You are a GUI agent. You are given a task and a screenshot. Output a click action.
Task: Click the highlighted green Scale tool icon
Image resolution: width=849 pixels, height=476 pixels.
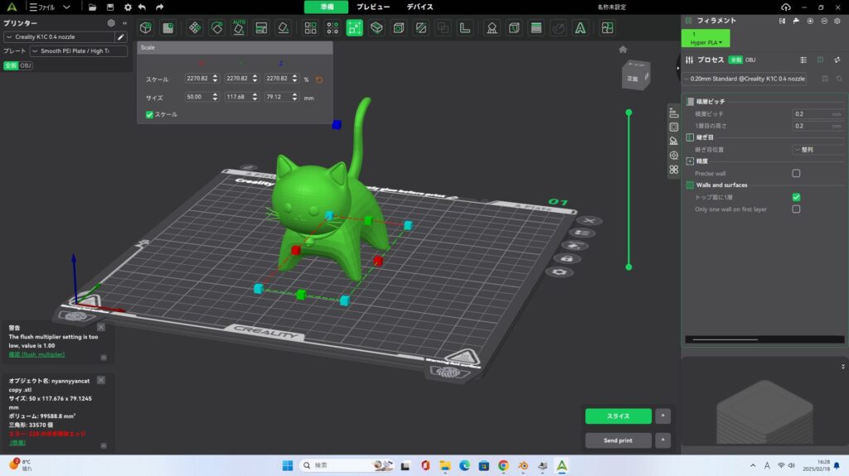pyautogui.click(x=354, y=27)
